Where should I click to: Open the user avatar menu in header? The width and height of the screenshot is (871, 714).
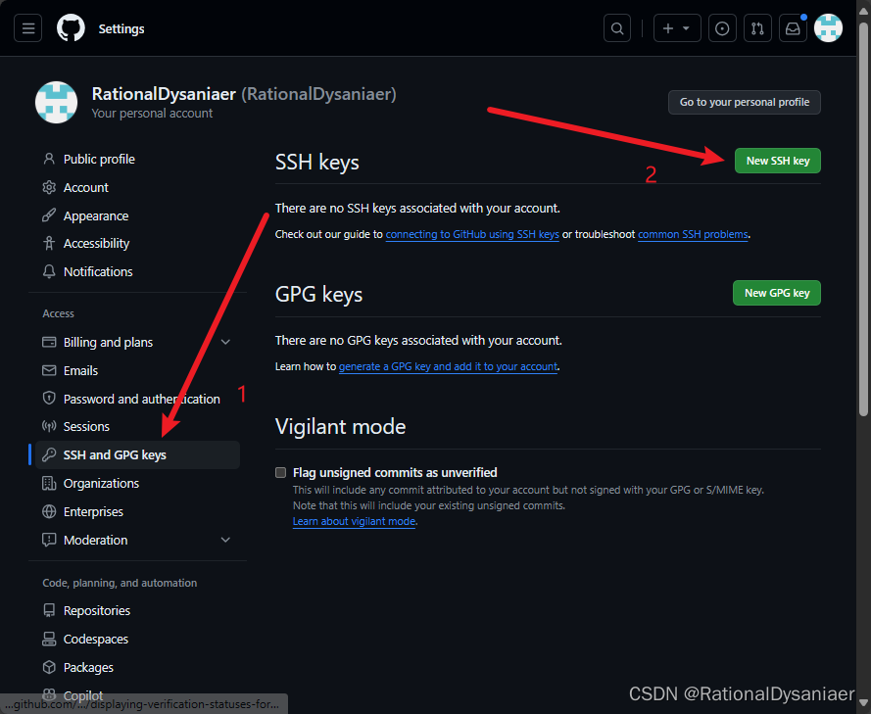828,28
